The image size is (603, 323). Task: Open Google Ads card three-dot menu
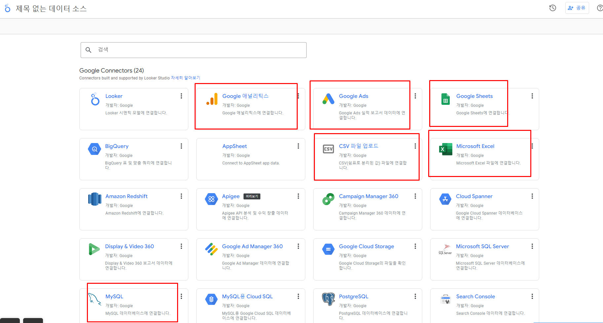pyautogui.click(x=415, y=96)
